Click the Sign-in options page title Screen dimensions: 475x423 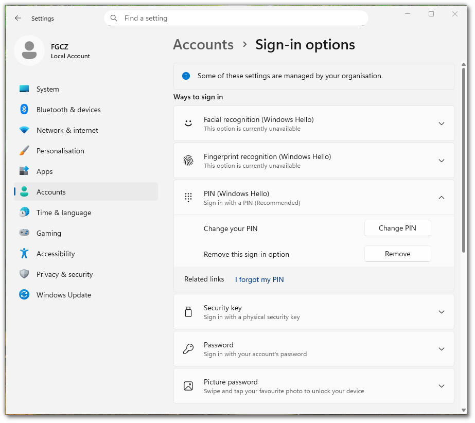305,45
